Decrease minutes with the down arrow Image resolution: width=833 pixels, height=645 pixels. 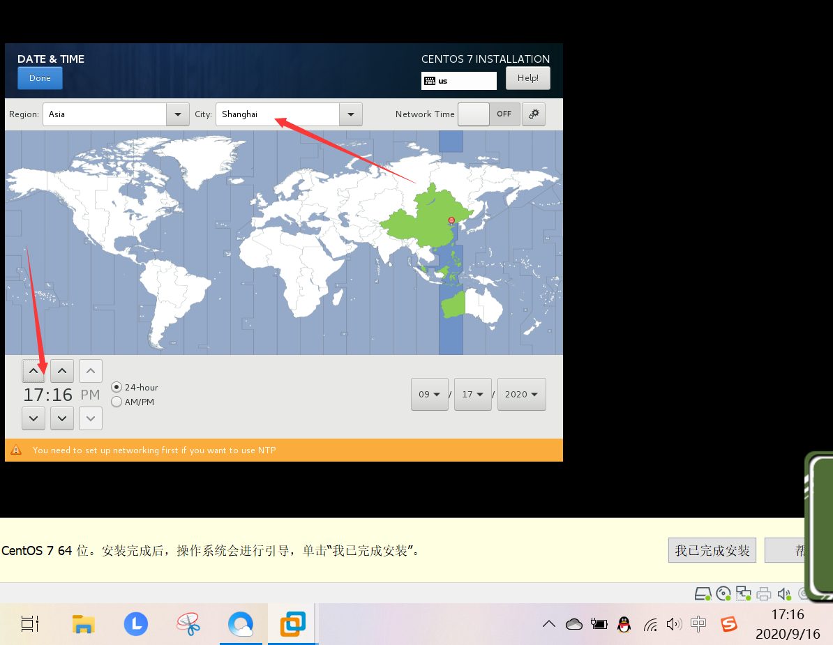62,418
